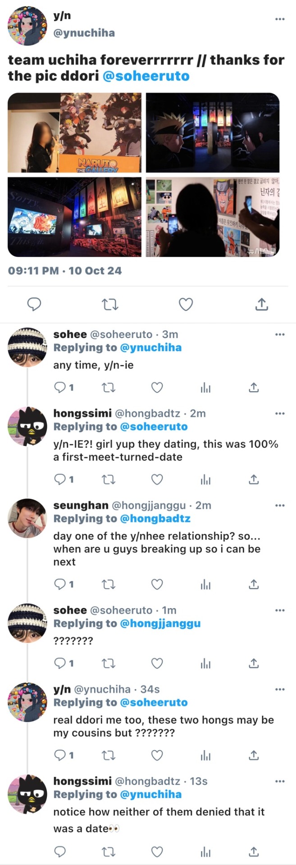Viewport: 296px width, 865px height.
Task: Retweet sohee's "???????" reply
Action: (x=109, y=663)
